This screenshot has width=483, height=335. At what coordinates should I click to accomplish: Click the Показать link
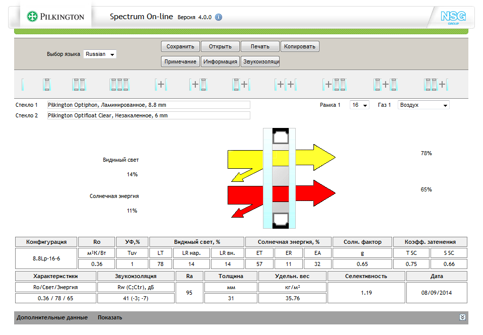click(110, 317)
